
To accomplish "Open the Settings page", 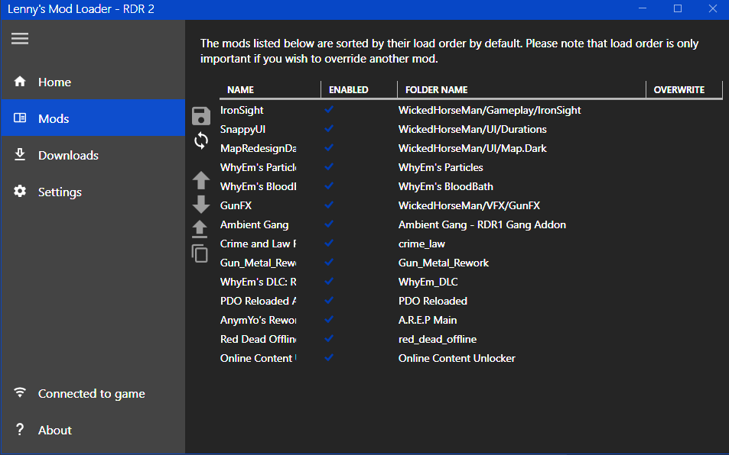I will [93, 192].
